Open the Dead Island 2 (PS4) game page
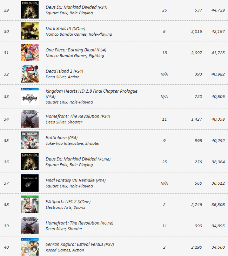The width and height of the screenshot is (228, 256). (x=65, y=71)
